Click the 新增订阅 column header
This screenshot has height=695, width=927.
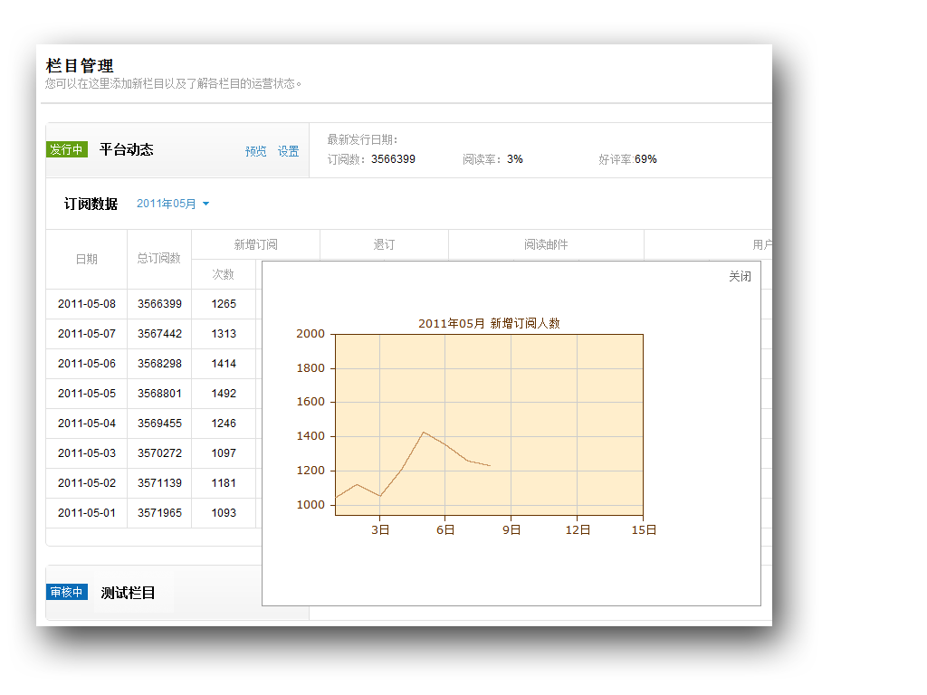coord(255,244)
